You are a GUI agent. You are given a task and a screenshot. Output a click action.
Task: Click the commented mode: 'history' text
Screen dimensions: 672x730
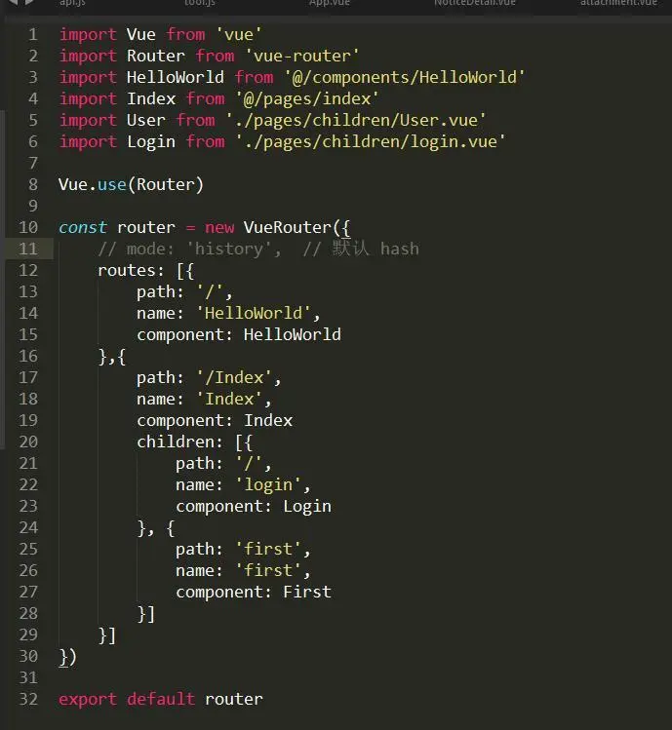(x=189, y=250)
